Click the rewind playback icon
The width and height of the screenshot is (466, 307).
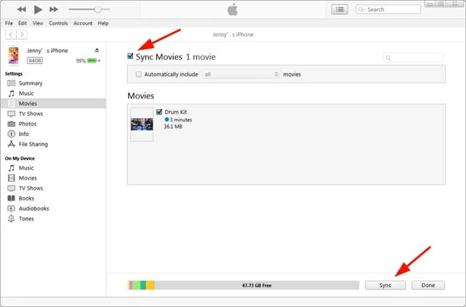[21, 9]
